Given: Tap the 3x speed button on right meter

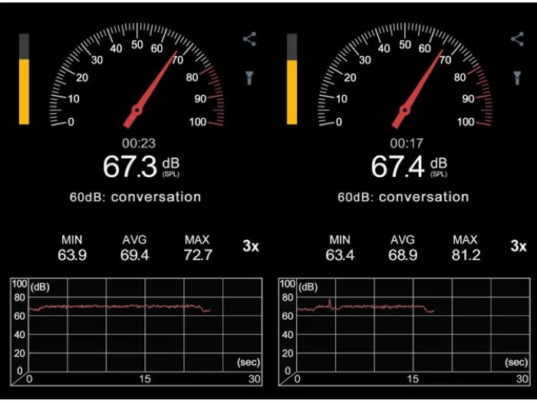Looking at the screenshot, I should pos(519,246).
